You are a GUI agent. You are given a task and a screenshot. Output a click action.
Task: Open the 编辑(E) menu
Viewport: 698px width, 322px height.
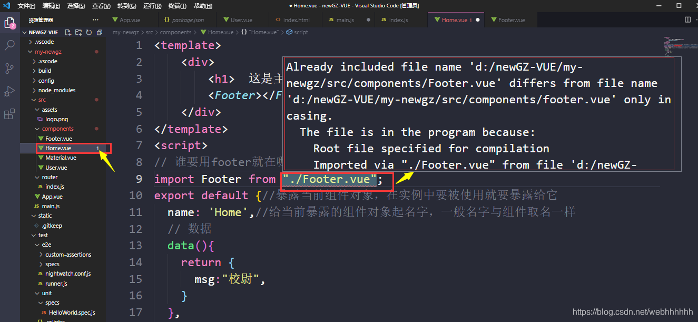52,6
